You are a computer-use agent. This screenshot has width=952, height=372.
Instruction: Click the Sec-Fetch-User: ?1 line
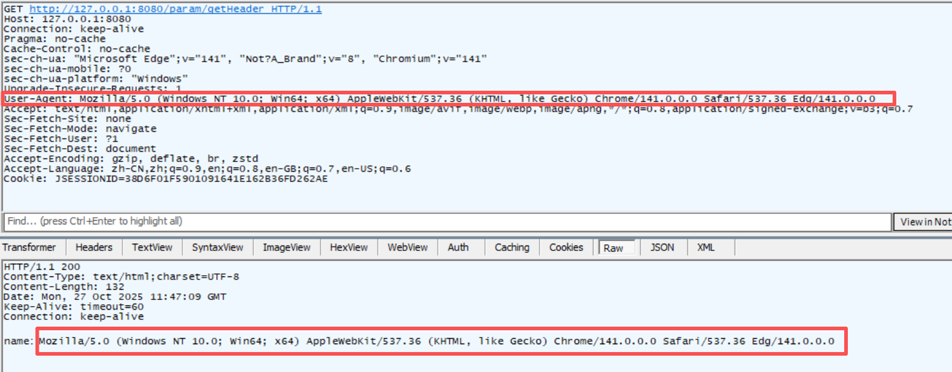[61, 139]
